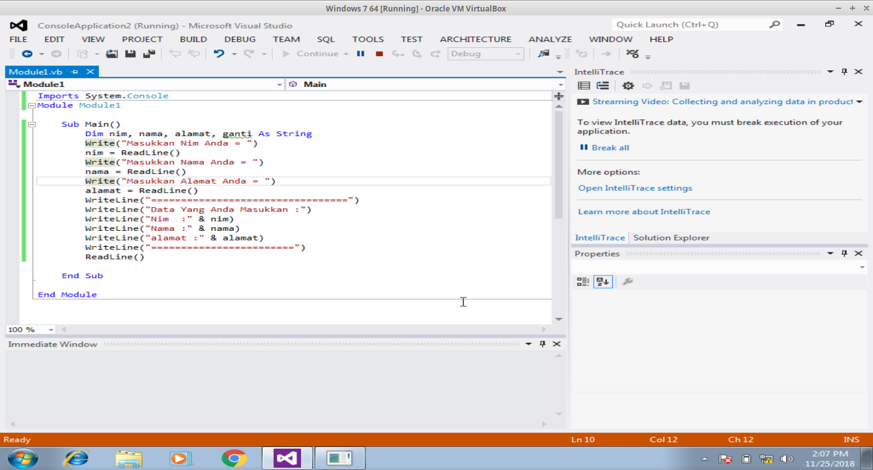Open the IntelliTrace settings gear icon

point(628,85)
